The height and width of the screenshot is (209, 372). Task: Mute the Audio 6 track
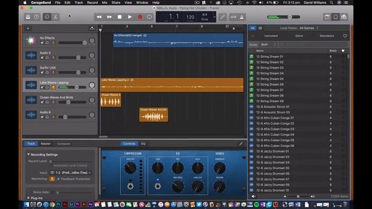click(x=42, y=117)
